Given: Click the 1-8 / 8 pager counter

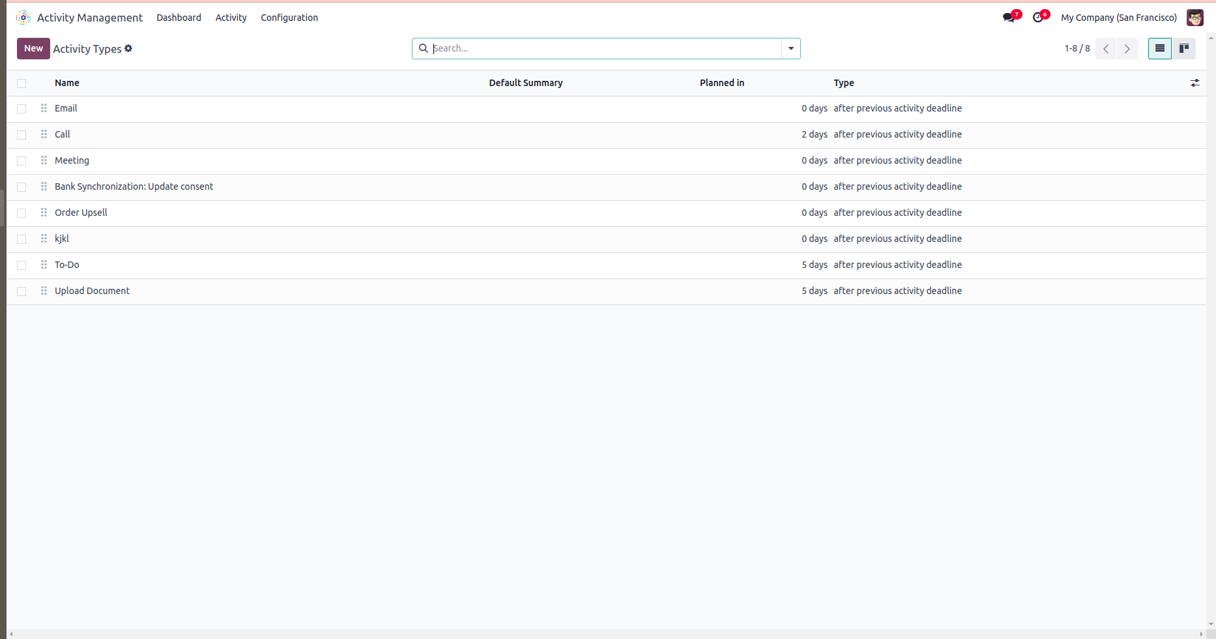Looking at the screenshot, I should tap(1077, 48).
